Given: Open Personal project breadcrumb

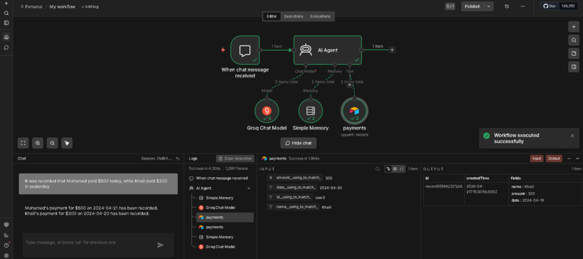Looking at the screenshot, I should [32, 6].
